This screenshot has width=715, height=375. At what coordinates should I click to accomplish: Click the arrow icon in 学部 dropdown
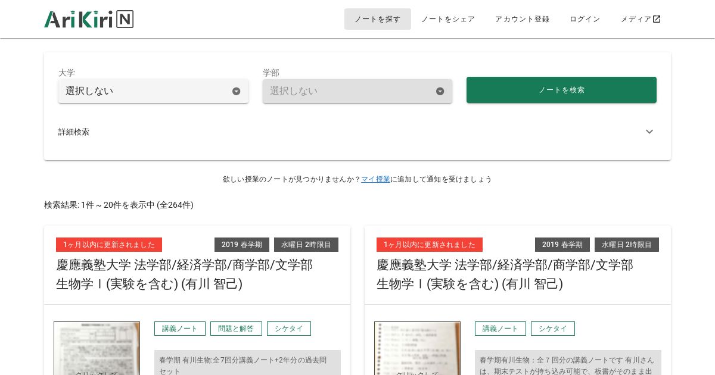440,91
